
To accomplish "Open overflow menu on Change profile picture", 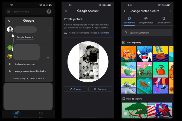I will tap(170, 11).
